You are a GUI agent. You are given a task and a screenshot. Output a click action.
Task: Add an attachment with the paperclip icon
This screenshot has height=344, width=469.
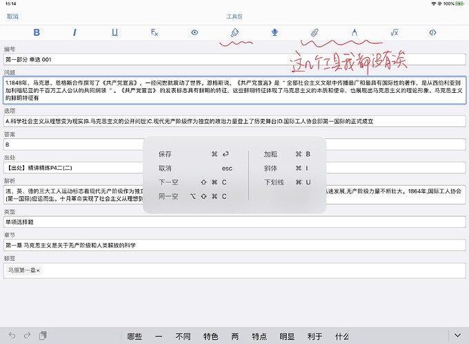click(315, 32)
